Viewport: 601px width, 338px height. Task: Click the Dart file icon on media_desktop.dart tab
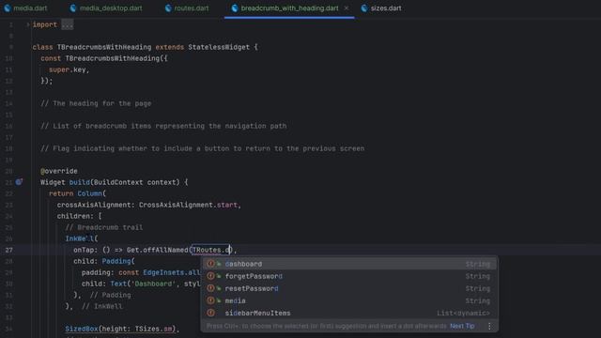(73, 8)
